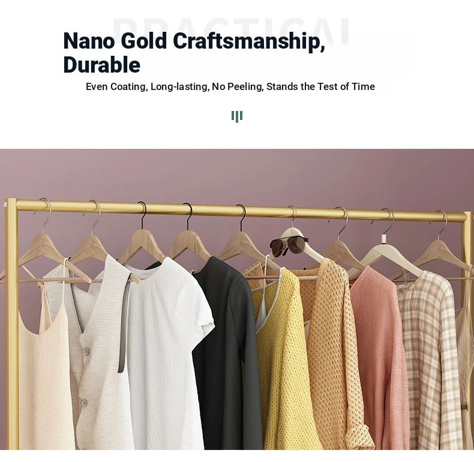Screen dimensions: 474x462
Task: Click the mauve wall background behind rack
Action: pyautogui.click(x=236, y=175)
